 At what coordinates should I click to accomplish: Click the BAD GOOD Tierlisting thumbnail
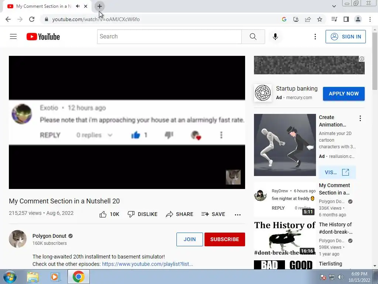coord(285,265)
